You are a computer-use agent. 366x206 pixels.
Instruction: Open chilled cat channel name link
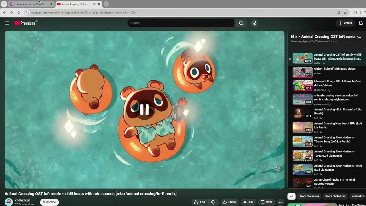(x=22, y=200)
